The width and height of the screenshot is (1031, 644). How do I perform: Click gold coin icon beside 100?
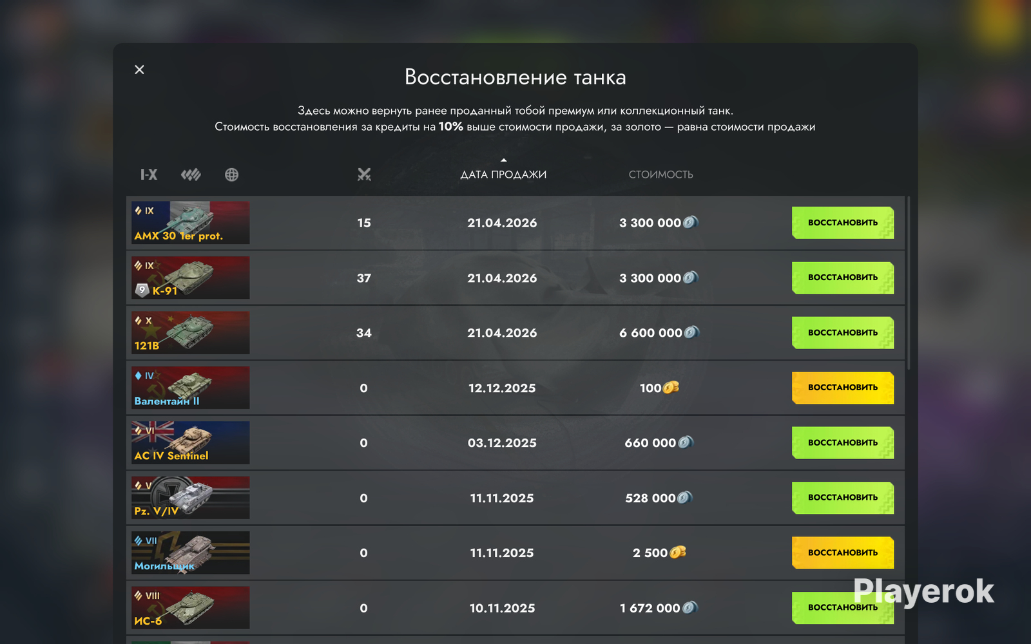671,388
